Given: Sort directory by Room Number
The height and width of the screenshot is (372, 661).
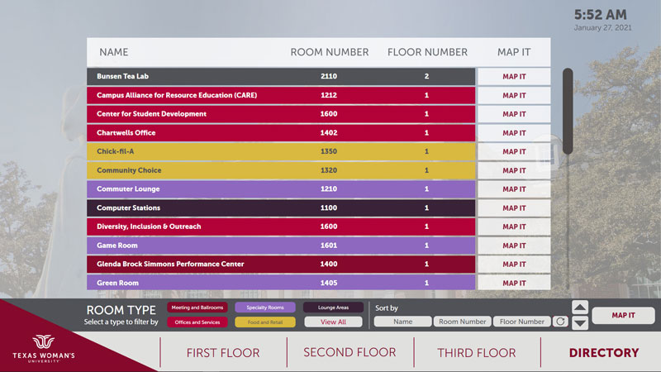Looking at the screenshot, I should [x=463, y=322].
